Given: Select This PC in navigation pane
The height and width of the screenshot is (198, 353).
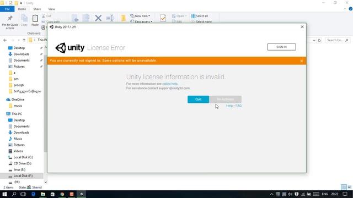Looking at the screenshot, I should 17,114.
